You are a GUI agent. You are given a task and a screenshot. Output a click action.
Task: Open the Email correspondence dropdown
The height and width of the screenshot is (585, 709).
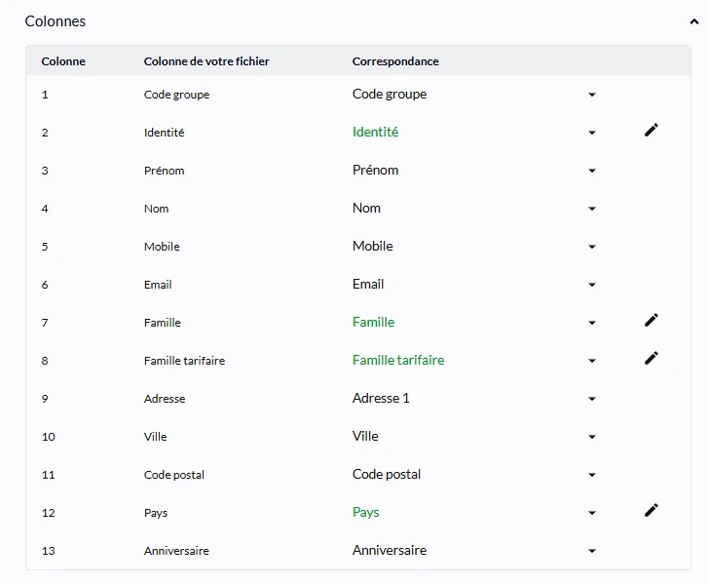(x=592, y=285)
